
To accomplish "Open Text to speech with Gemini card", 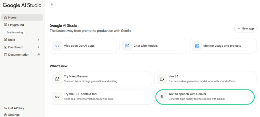I will pyautogui.click(x=205, y=97).
